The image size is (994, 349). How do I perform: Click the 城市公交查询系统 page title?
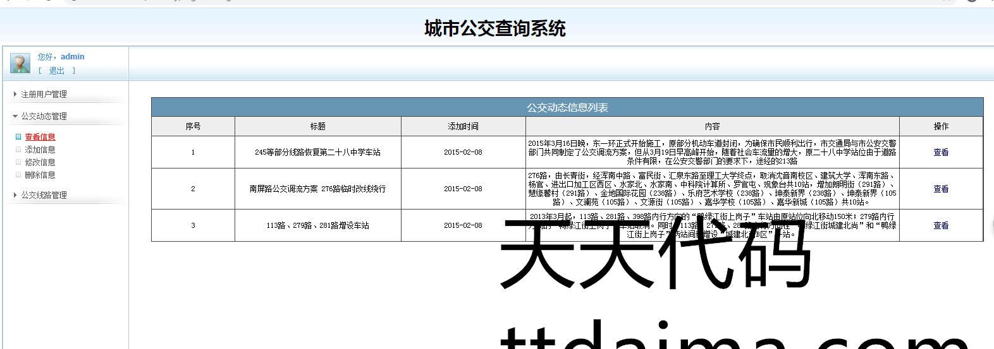[494, 28]
